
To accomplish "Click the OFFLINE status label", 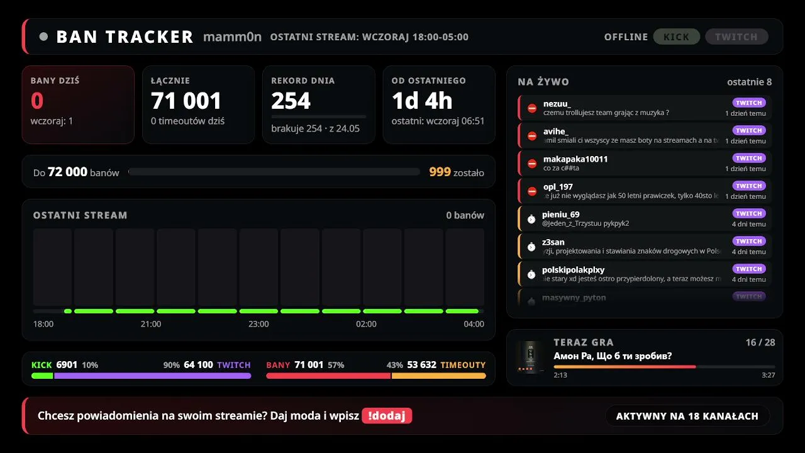I will (x=626, y=37).
